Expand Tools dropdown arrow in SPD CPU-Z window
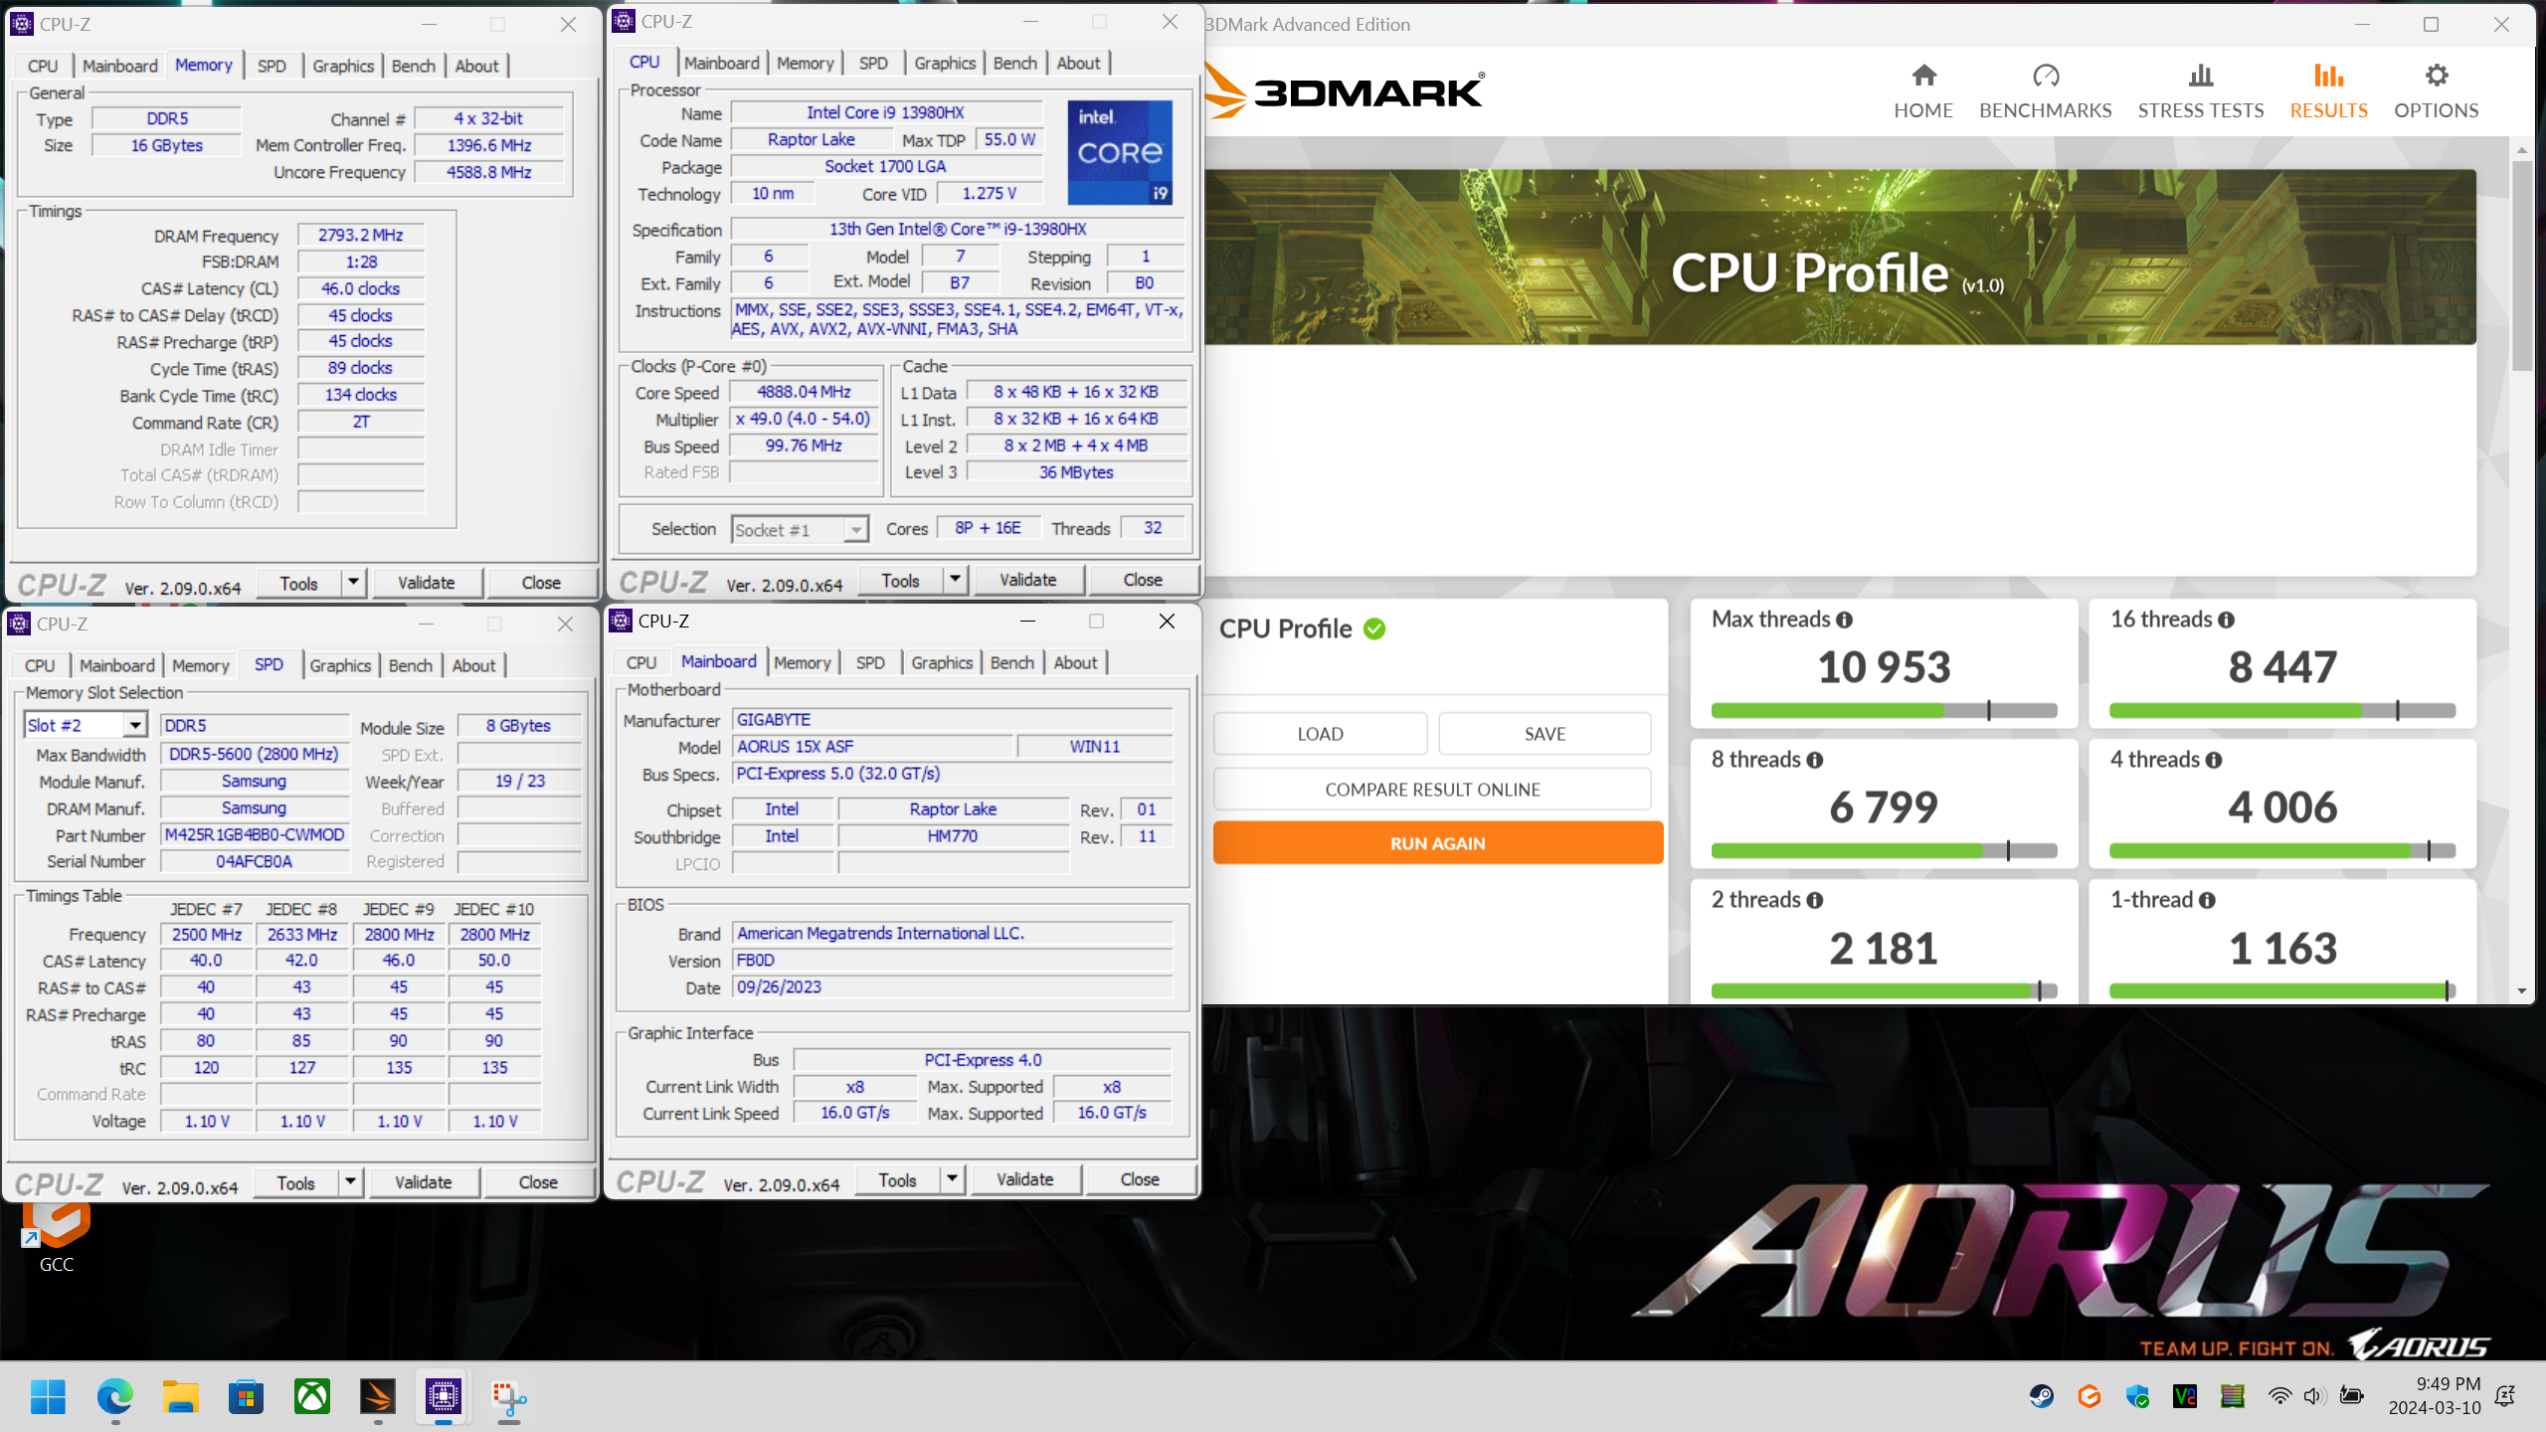Image resolution: width=2546 pixels, height=1432 pixels. pyautogui.click(x=349, y=1181)
